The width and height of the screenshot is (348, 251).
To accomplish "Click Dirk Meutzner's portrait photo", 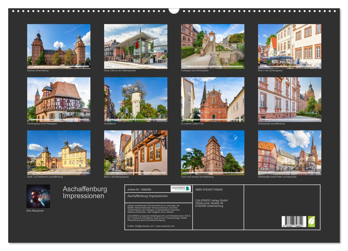I will 38,196.
